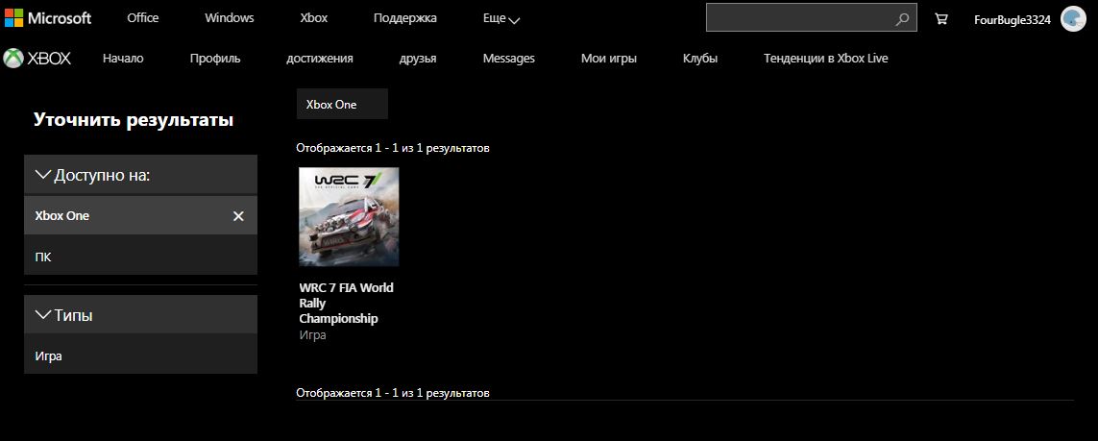Image resolution: width=1098 pixels, height=441 pixels.
Task: Go to the друзья tab
Action: point(418,59)
